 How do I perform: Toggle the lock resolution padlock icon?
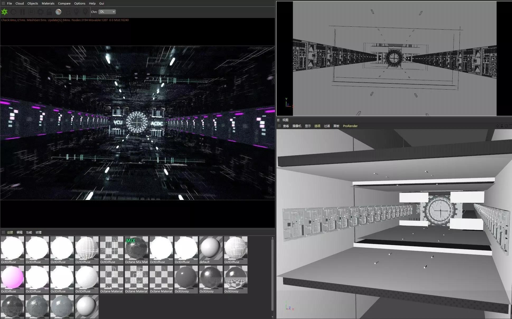[x=49, y=12]
